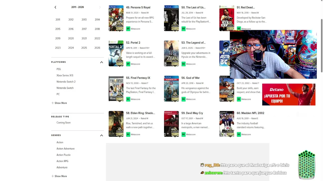
Task: Open the '56. God of War' title
Action: click(x=191, y=78)
